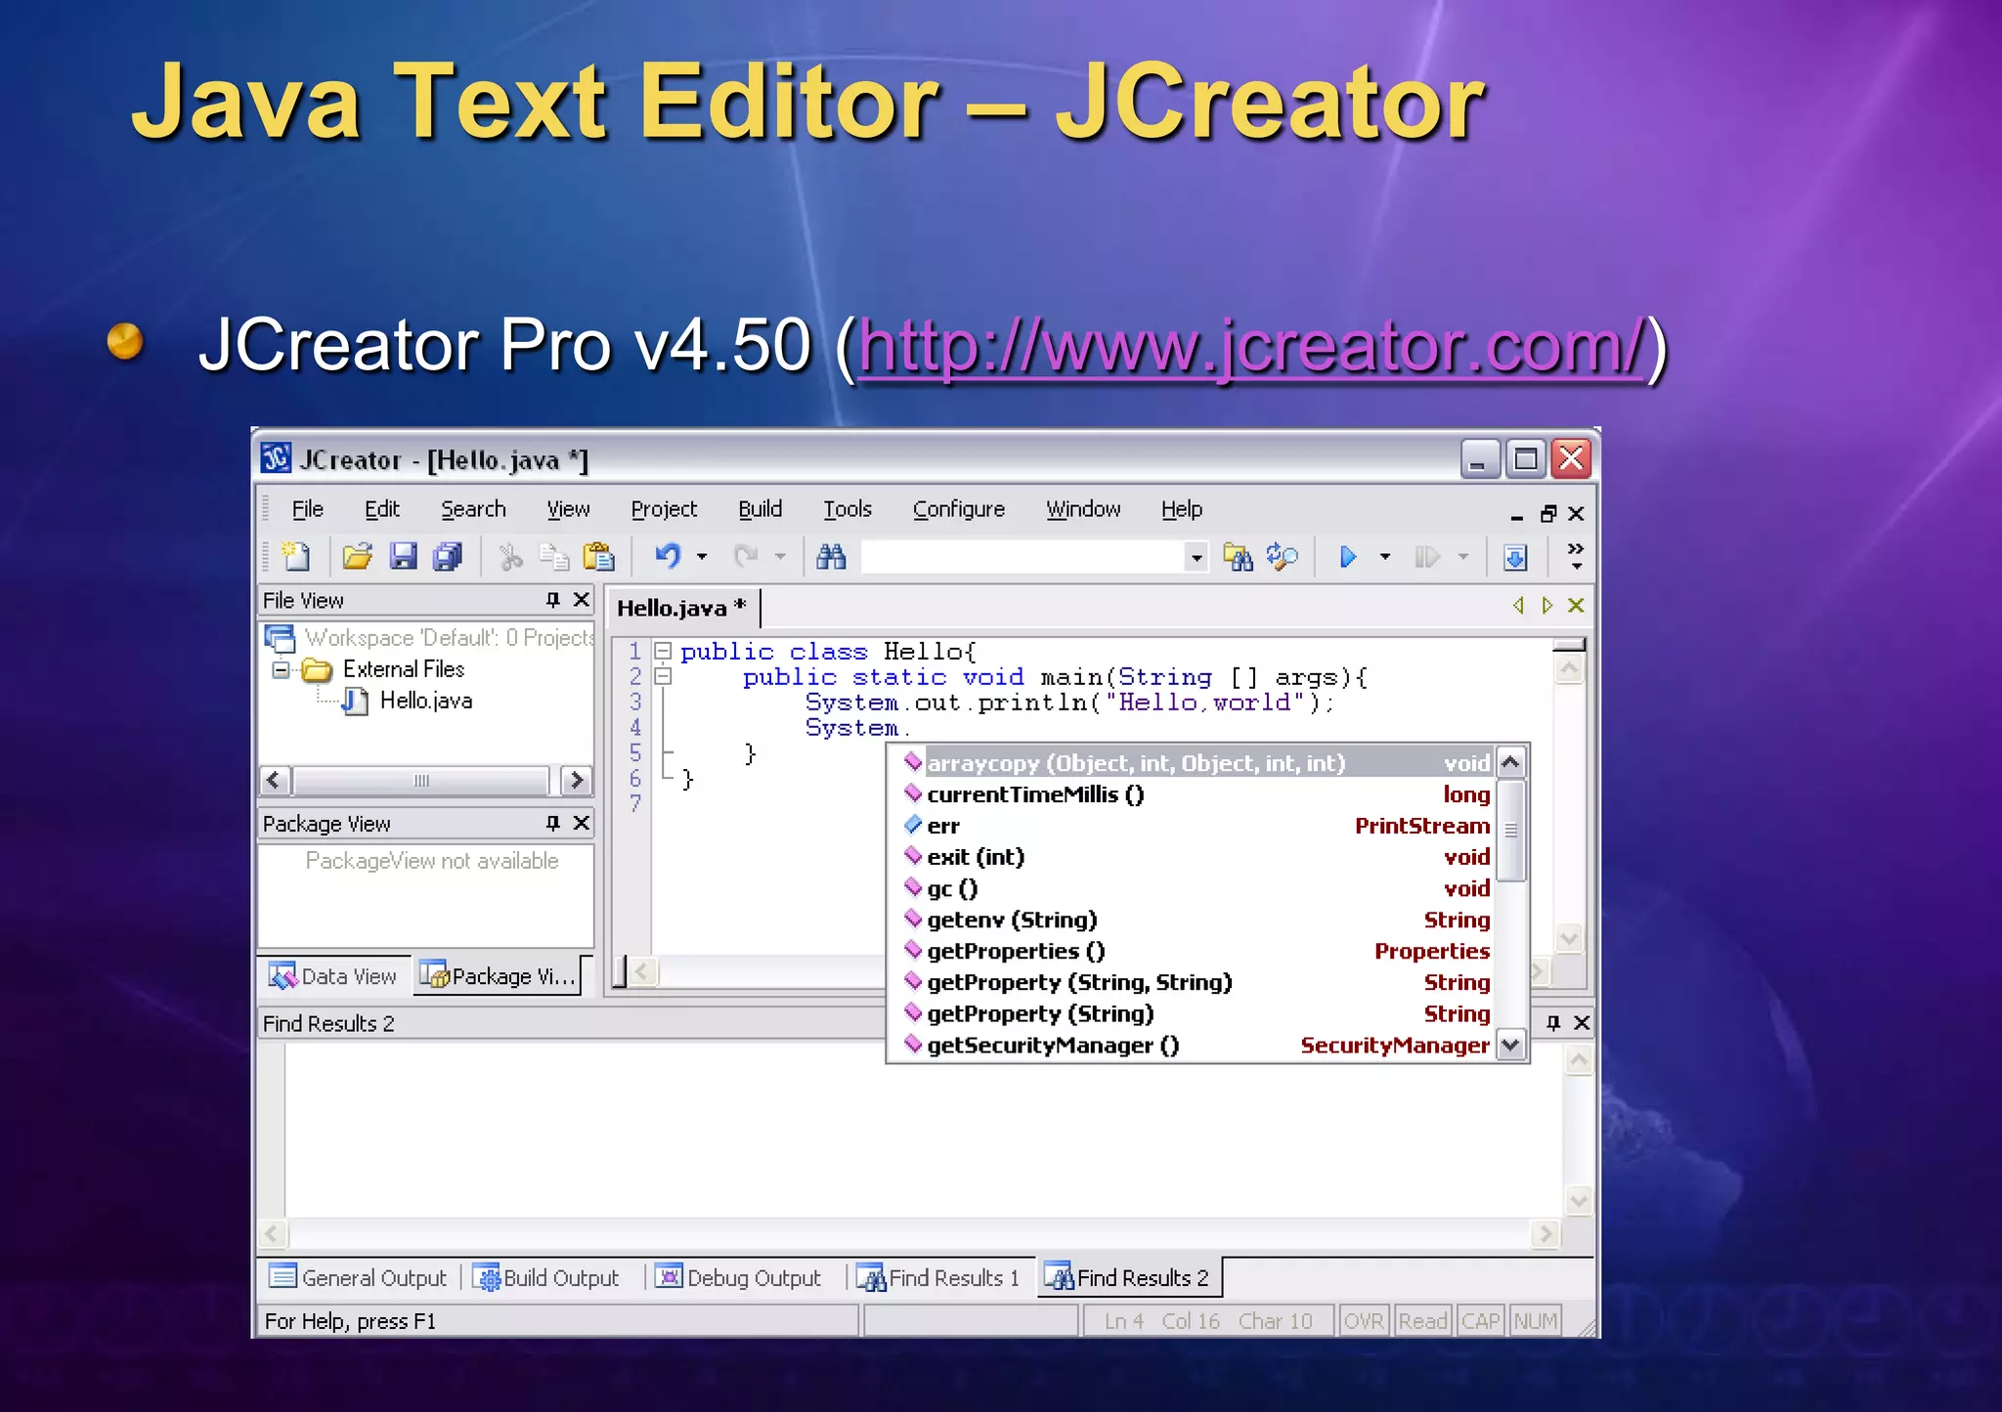The height and width of the screenshot is (1412, 2002).
Task: Switch to the Find Results 1 tab
Action: tap(938, 1277)
